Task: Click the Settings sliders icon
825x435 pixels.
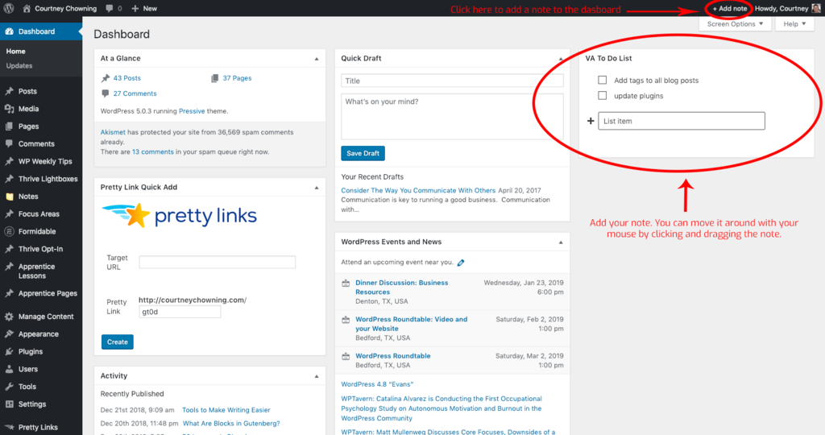Action: click(x=9, y=404)
